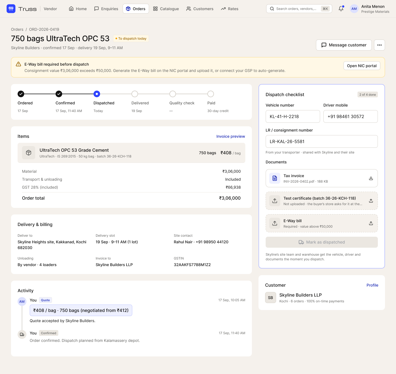Click the Skyline Builders LLP customer name
The width and height of the screenshot is (396, 374).
click(x=301, y=295)
